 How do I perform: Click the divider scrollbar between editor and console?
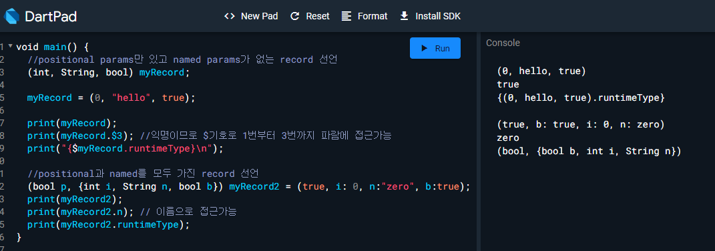tap(479, 142)
